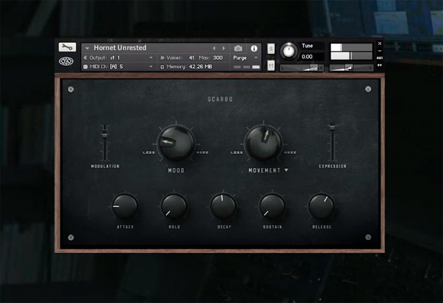
Task: Remove the instrument with the X button
Action: coord(380,44)
